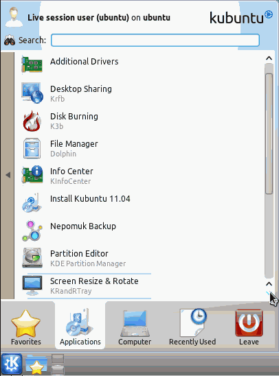Open Additional Drivers circuit board icon
The height and width of the screenshot is (376, 279).
pyautogui.click(x=32, y=64)
